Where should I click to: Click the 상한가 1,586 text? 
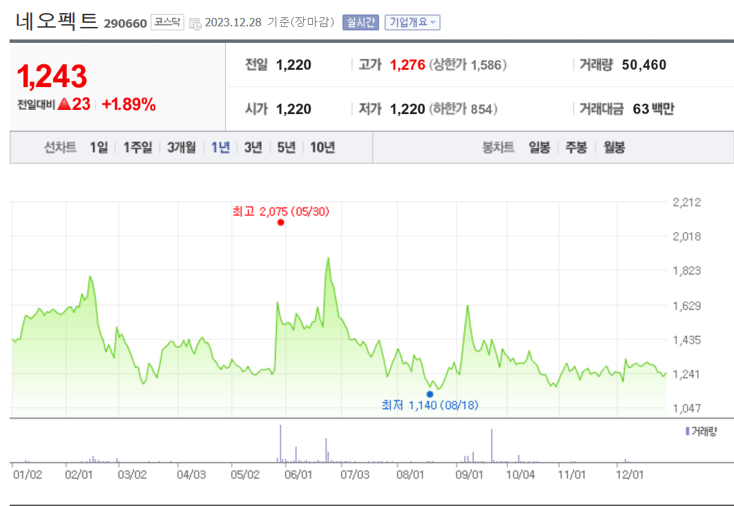pos(467,65)
